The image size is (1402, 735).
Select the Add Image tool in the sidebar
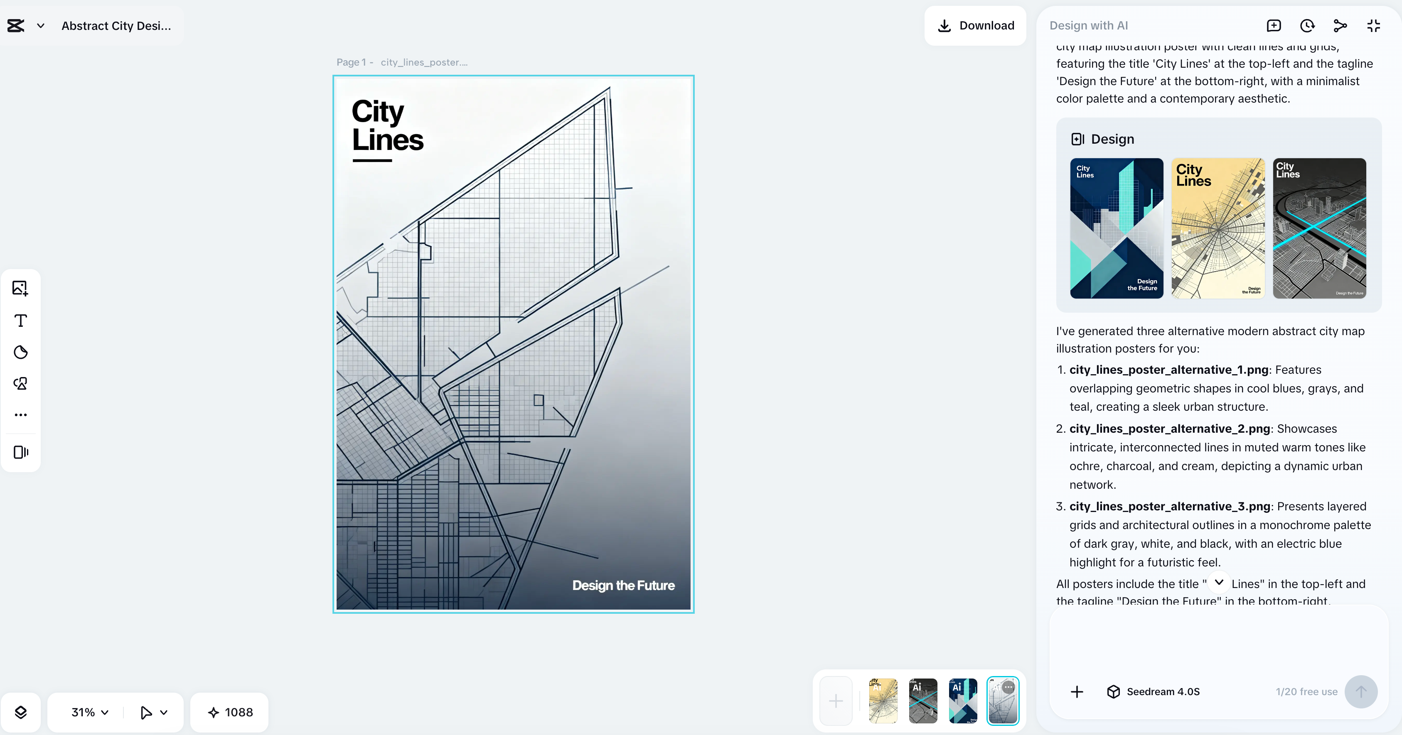pyautogui.click(x=20, y=288)
